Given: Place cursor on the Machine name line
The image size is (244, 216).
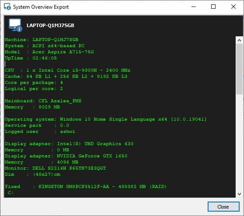Looking at the screenshot, I should pos(42,40).
